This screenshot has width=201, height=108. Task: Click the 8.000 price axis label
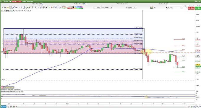(x=197, y=86)
